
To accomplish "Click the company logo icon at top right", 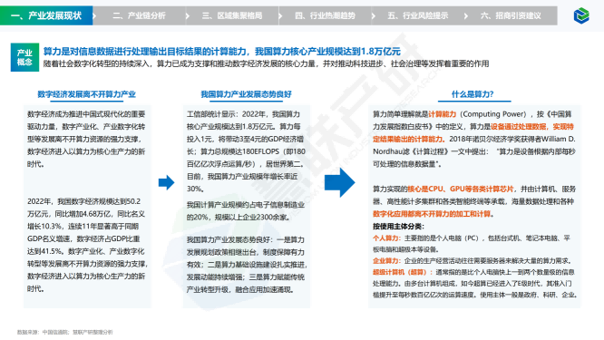I will pyautogui.click(x=581, y=15).
